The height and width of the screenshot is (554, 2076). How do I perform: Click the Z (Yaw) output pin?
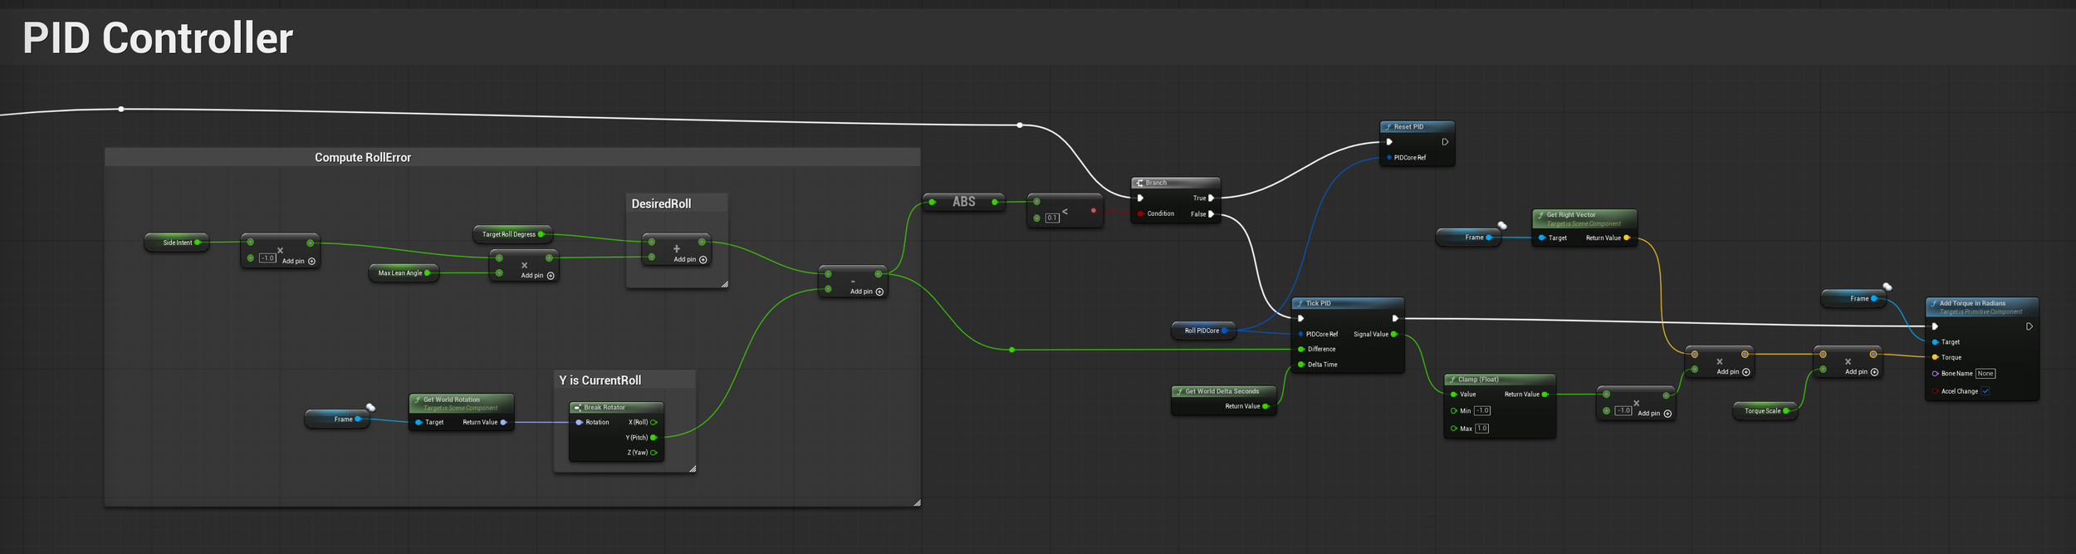[x=654, y=453]
